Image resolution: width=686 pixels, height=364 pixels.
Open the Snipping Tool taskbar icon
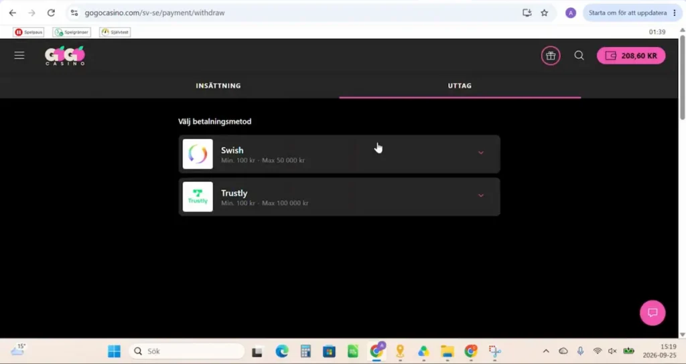(494, 351)
